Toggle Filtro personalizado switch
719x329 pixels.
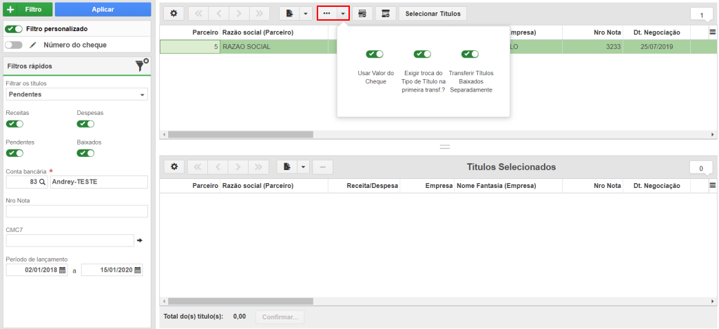pyautogui.click(x=14, y=29)
